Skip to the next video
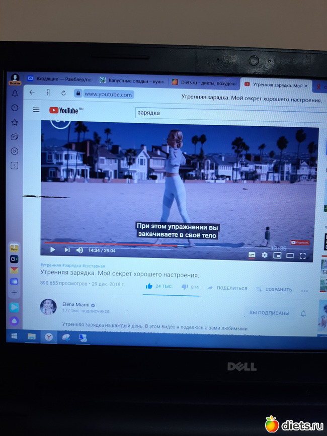Screen dimensions: 327x436 67,250
